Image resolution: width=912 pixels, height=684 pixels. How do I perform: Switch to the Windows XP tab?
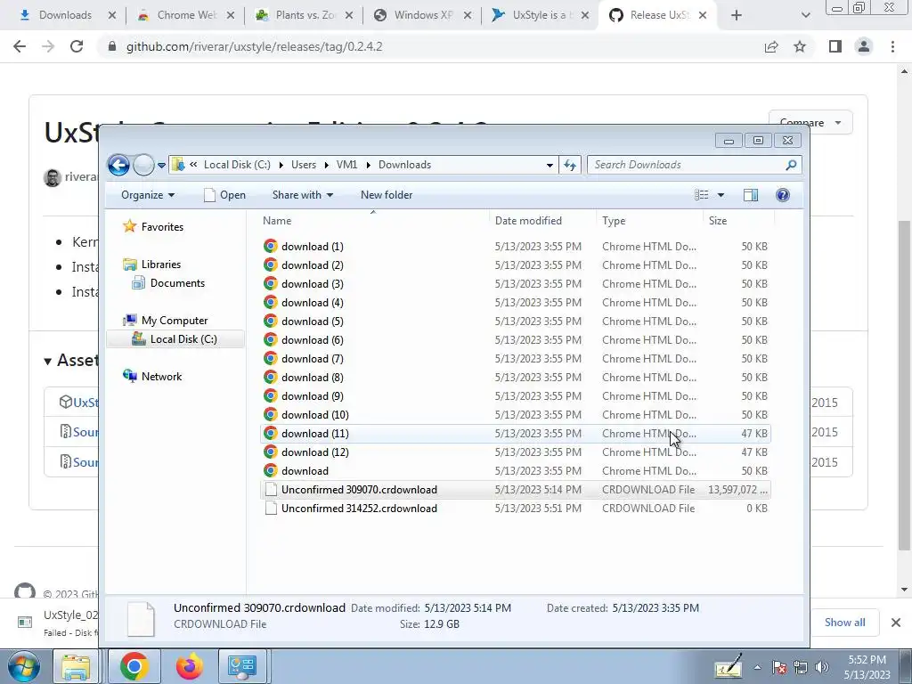click(x=423, y=15)
